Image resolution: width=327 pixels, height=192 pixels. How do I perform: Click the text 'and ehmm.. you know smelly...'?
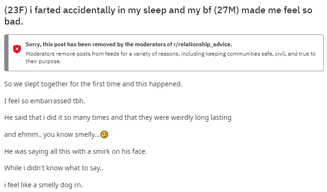pyautogui.click(x=52, y=134)
